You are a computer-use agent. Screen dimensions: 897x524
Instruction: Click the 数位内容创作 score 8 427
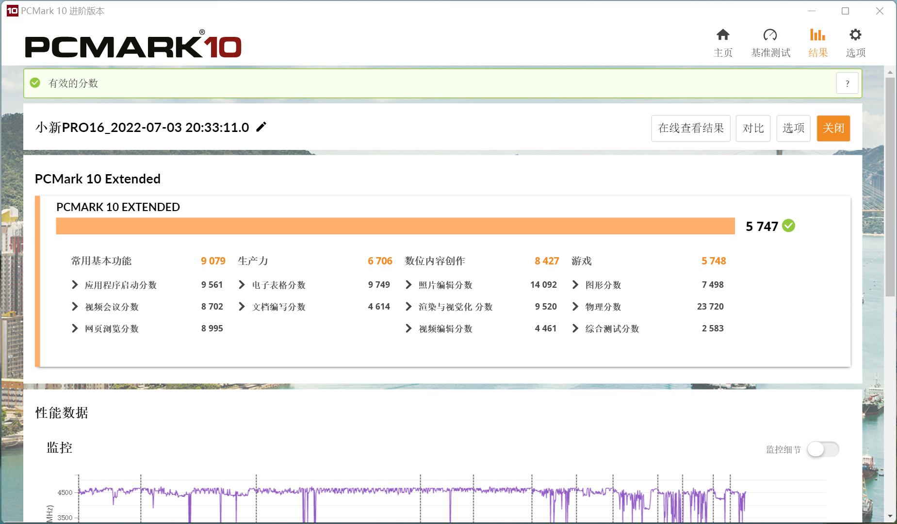coord(547,261)
